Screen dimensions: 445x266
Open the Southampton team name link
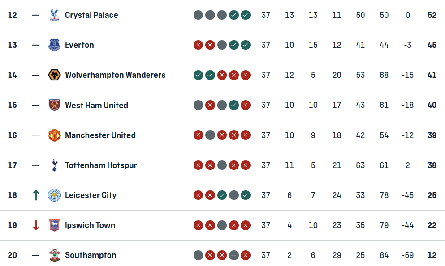tap(91, 255)
